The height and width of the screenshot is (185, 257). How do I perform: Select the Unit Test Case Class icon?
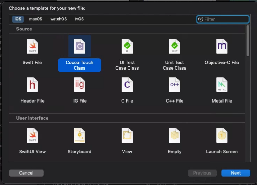(175, 46)
